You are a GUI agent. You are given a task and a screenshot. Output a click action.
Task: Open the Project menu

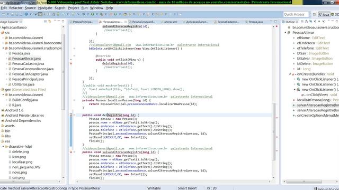73,8
